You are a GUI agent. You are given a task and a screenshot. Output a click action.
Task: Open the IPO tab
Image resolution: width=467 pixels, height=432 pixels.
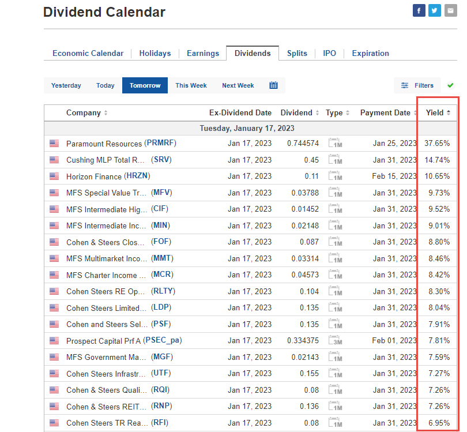tap(329, 53)
